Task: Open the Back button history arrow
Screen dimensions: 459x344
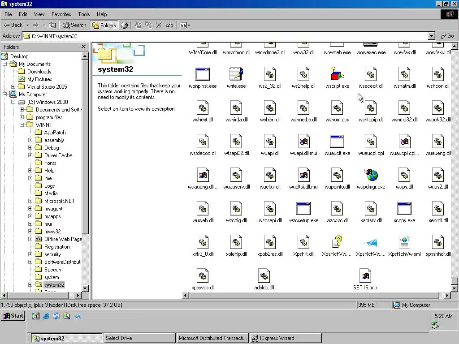Action: (x=27, y=25)
